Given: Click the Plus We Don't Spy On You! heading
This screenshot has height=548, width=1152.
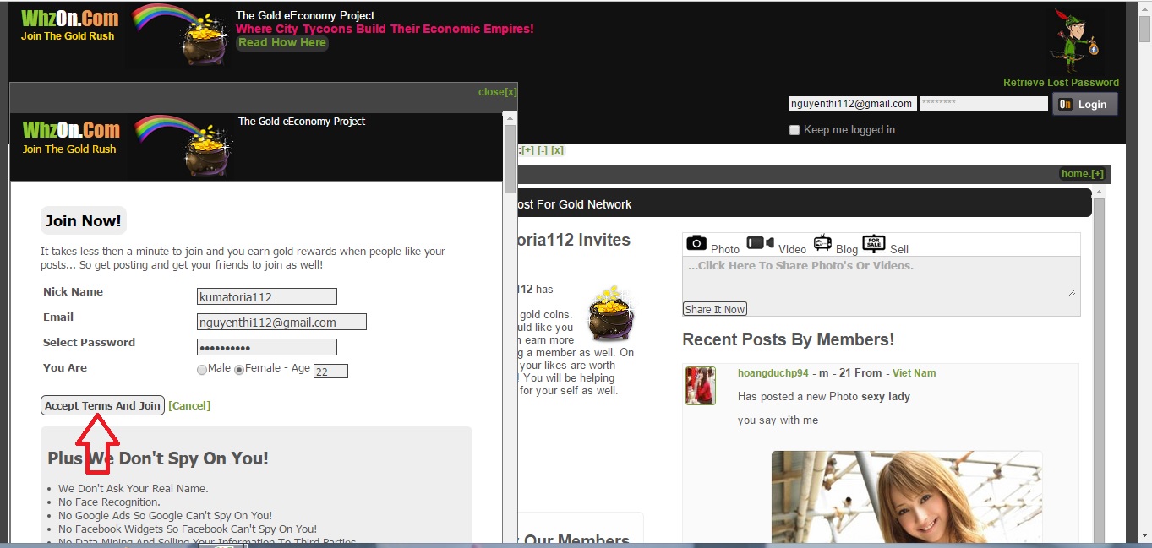Looking at the screenshot, I should click(158, 458).
